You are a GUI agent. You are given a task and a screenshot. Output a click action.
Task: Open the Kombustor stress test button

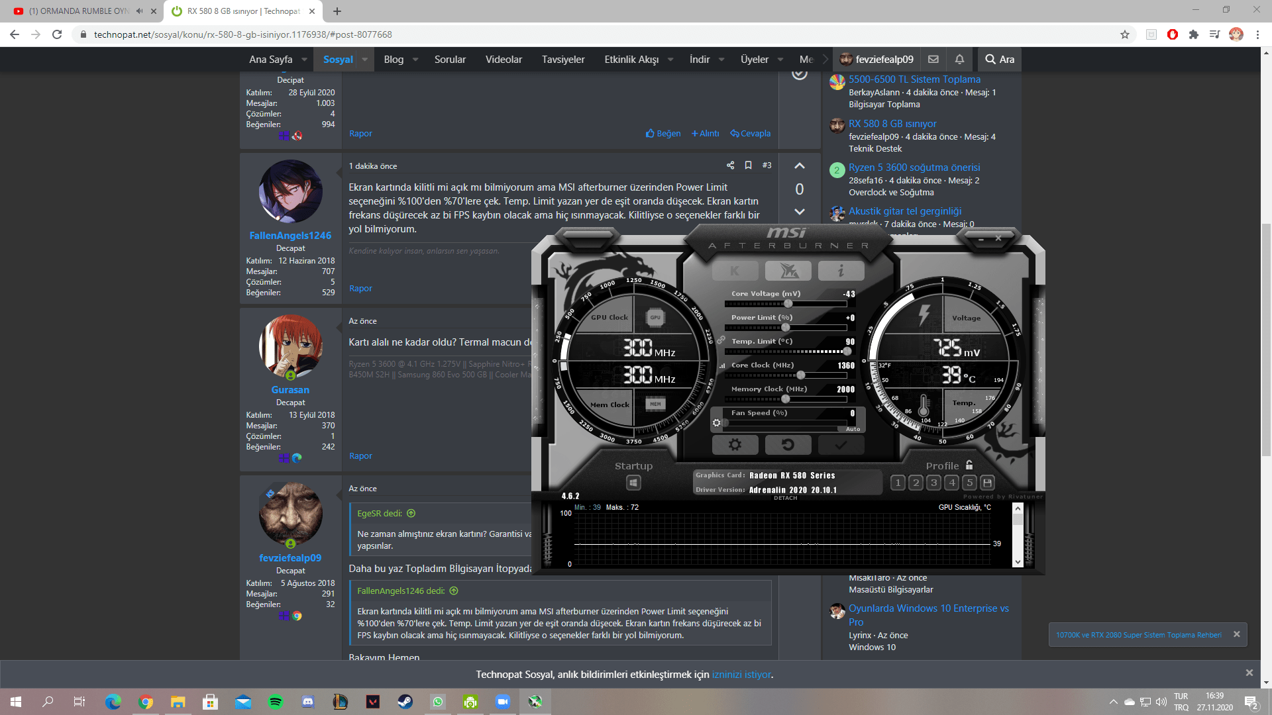point(735,271)
